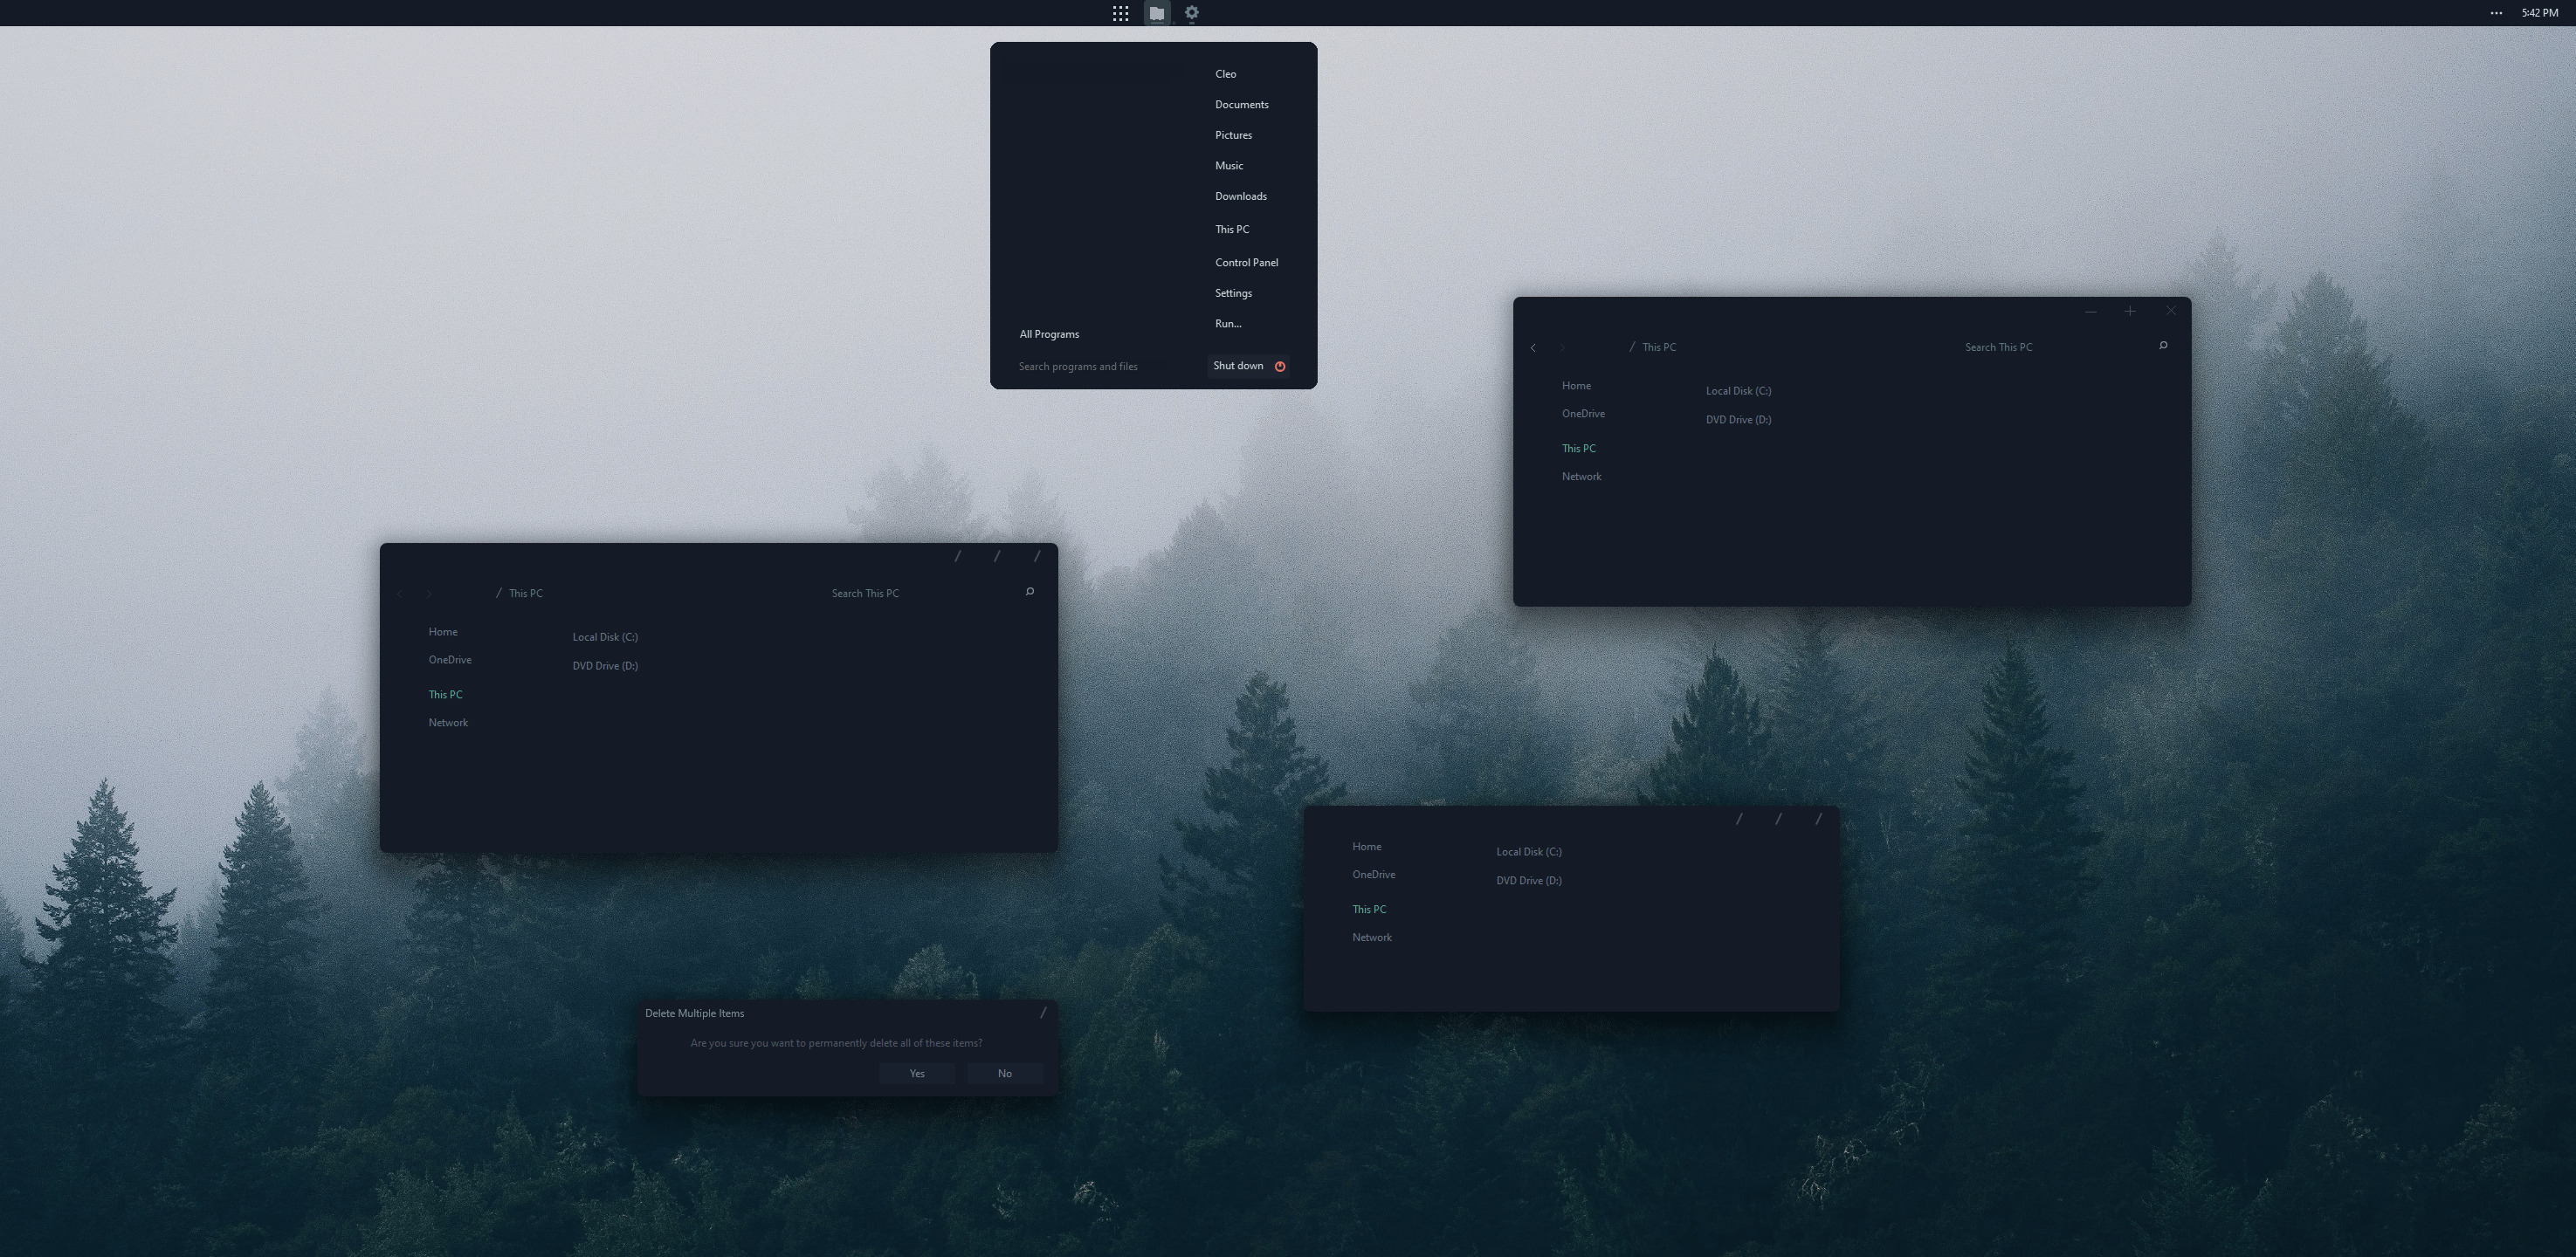Select Run... in the start menu
Image resolution: width=2576 pixels, height=1257 pixels.
[1227, 323]
